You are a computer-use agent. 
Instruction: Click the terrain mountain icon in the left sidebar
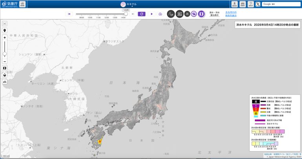point(5,82)
